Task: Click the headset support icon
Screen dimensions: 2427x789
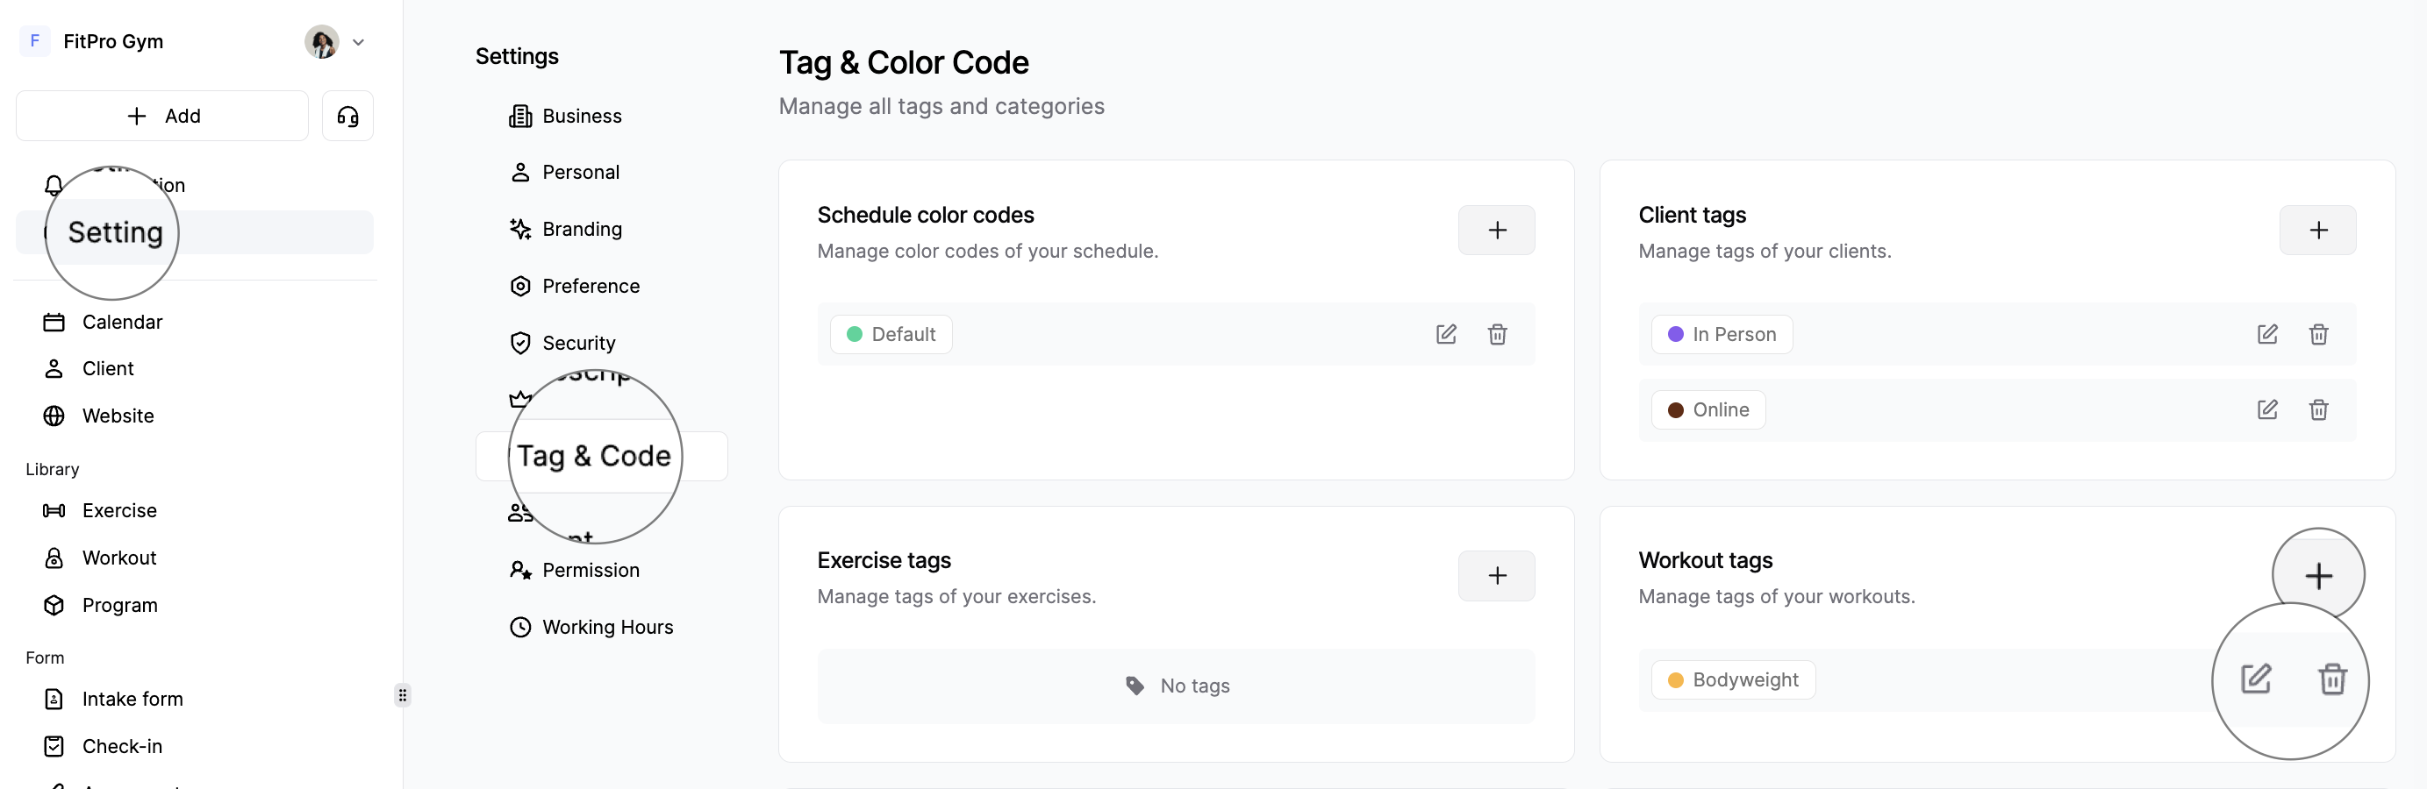Action: click(347, 116)
